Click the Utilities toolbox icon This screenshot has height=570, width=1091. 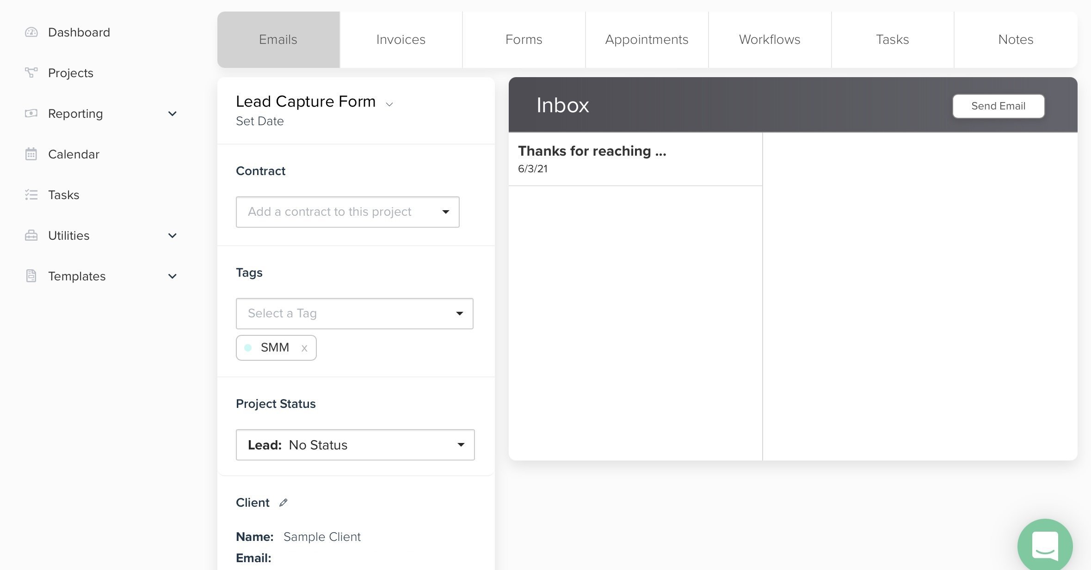coord(31,235)
